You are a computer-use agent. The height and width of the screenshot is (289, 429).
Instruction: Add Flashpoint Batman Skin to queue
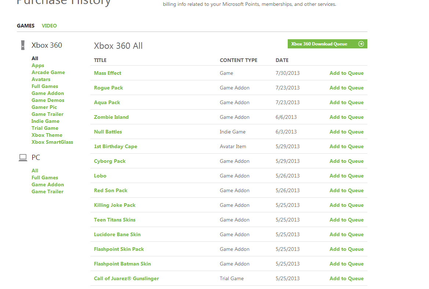click(346, 264)
